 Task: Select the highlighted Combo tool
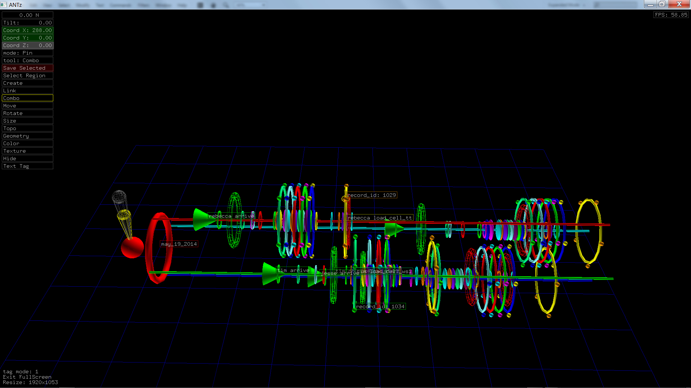(27, 98)
